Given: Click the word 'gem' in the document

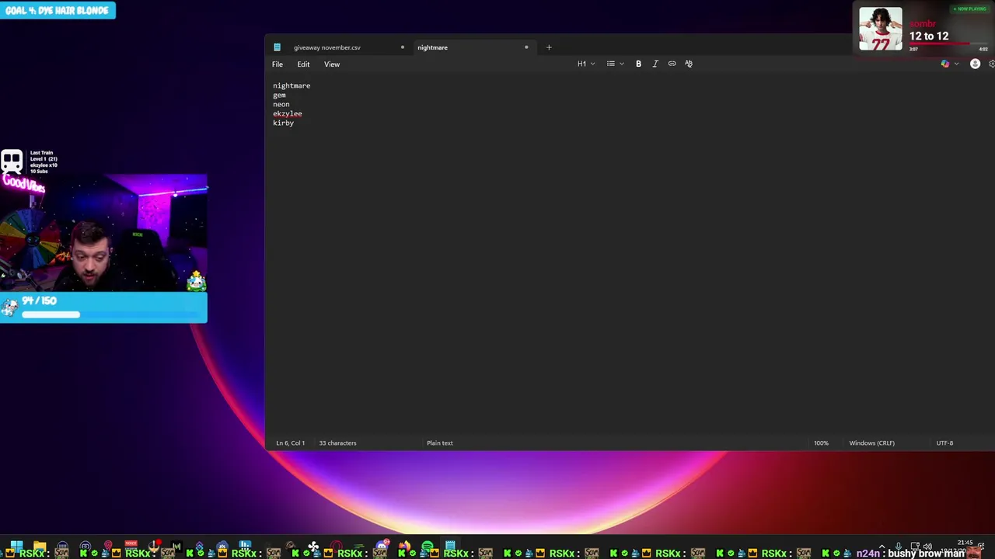Looking at the screenshot, I should 279,95.
